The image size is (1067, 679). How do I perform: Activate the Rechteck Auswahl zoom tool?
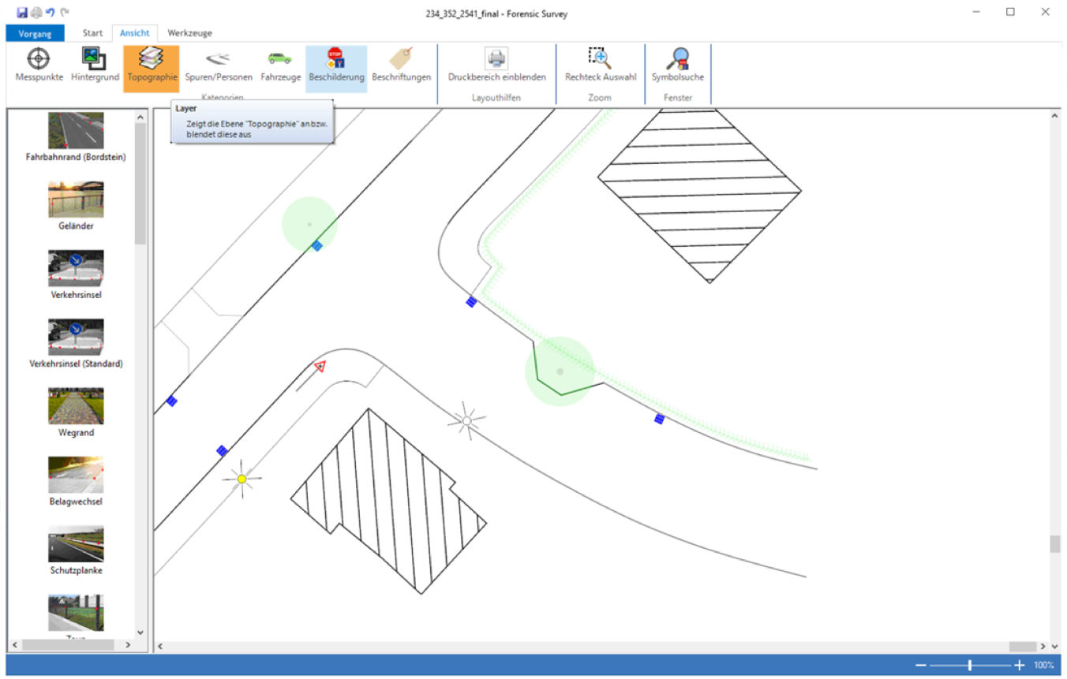[600, 65]
